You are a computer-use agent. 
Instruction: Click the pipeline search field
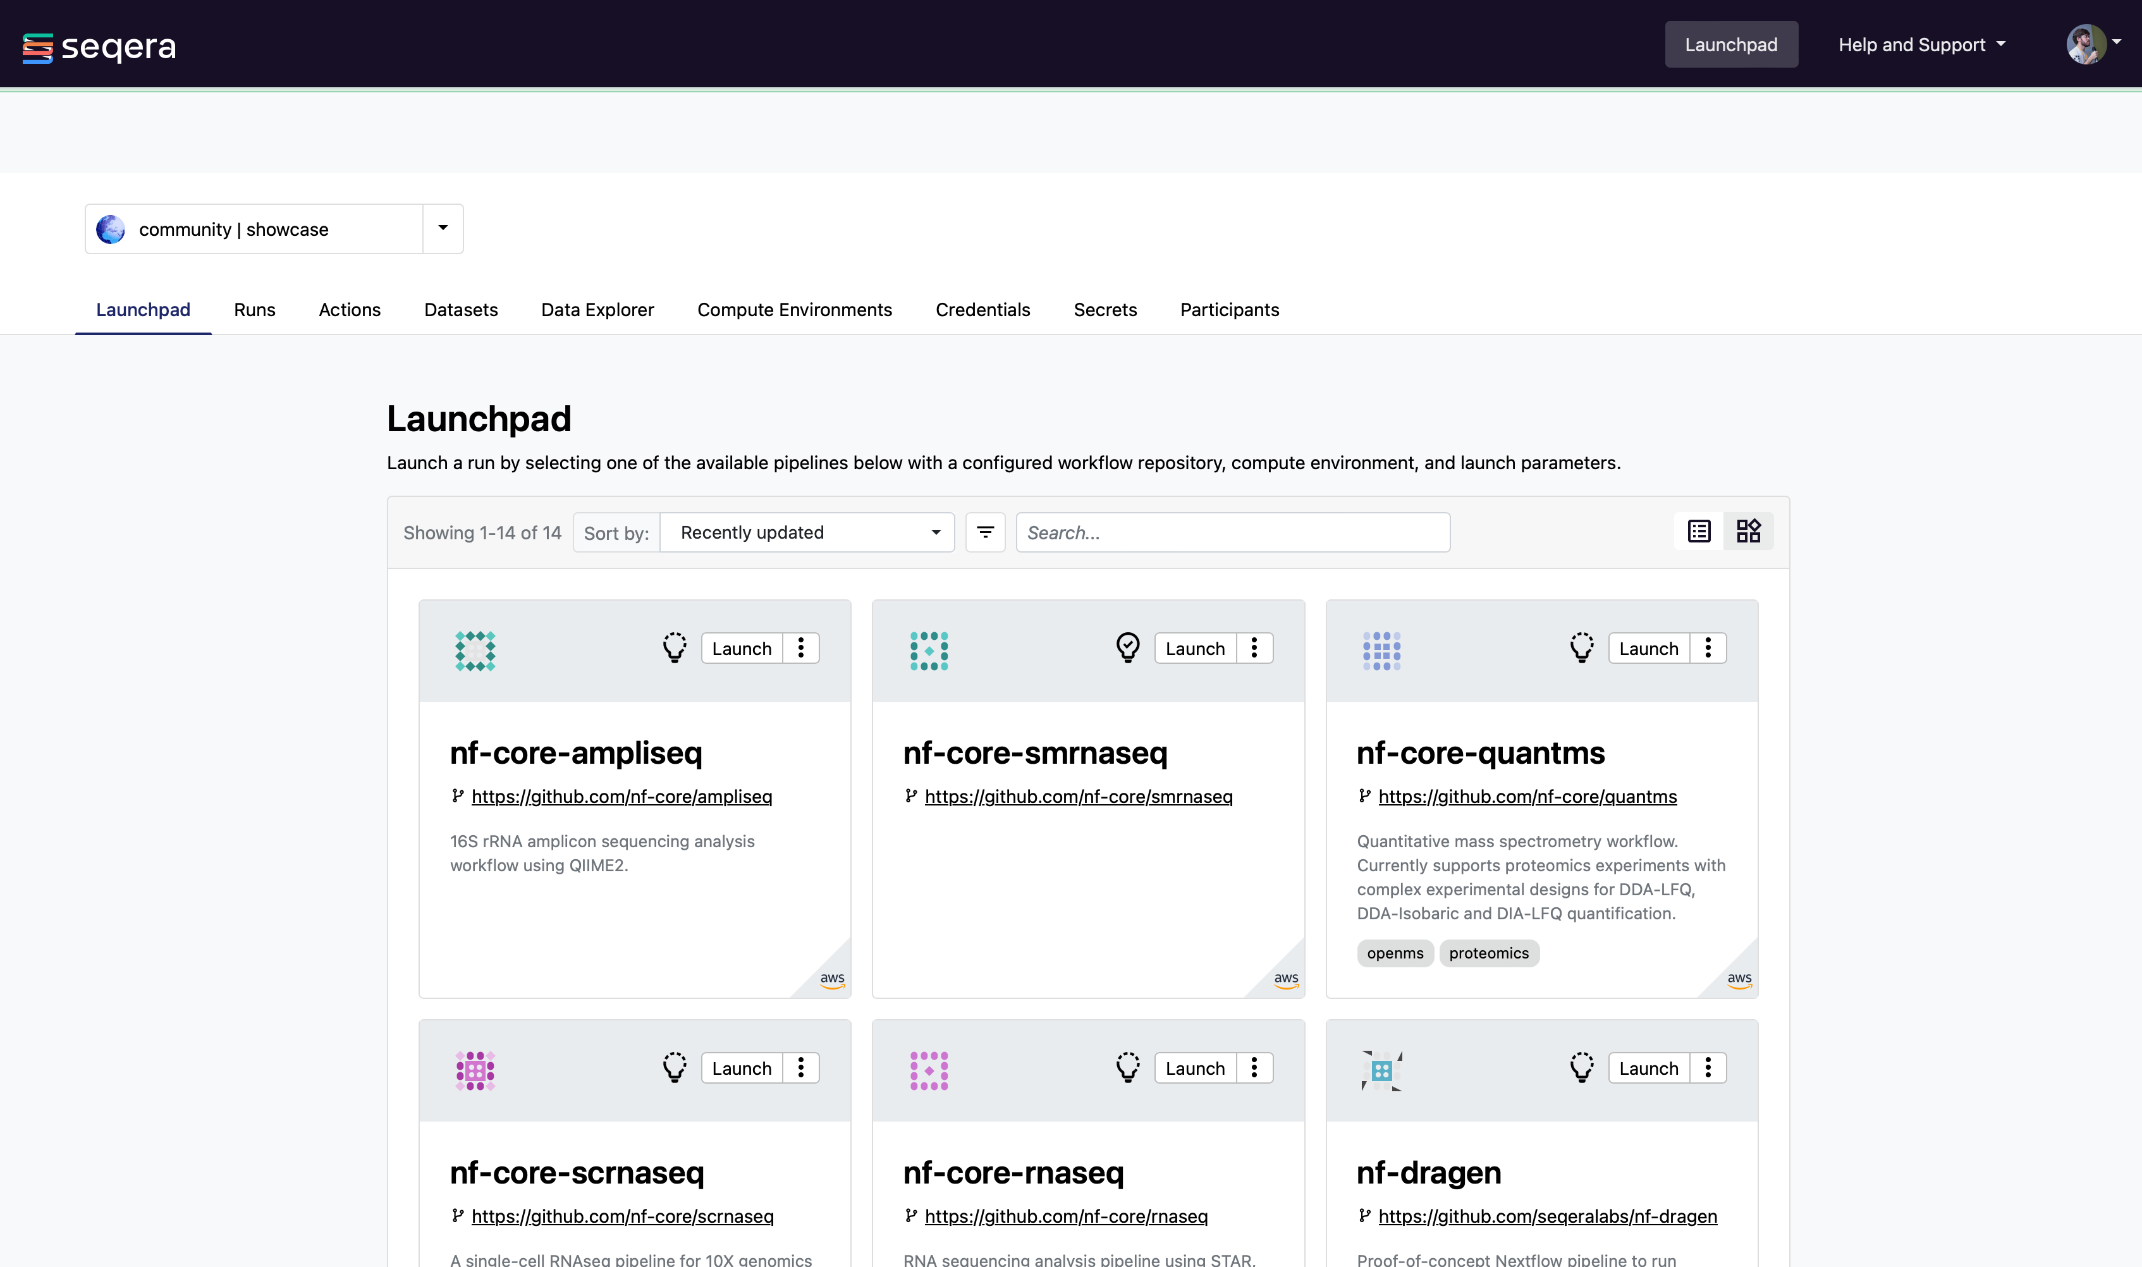point(1232,533)
